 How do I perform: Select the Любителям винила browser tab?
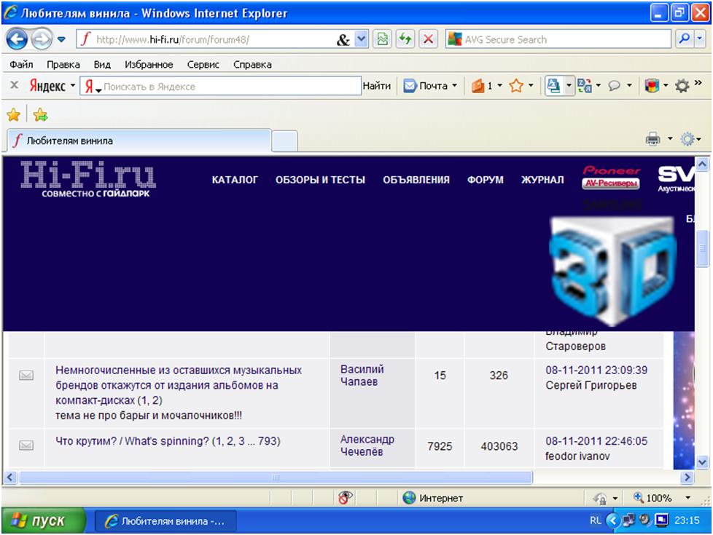point(139,140)
